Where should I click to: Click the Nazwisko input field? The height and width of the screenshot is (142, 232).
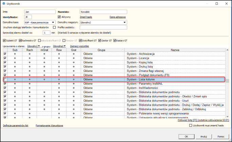tap(103, 12)
